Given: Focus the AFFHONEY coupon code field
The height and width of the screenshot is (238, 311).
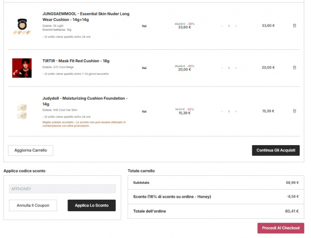Looking at the screenshot, I should [x=62, y=189].
